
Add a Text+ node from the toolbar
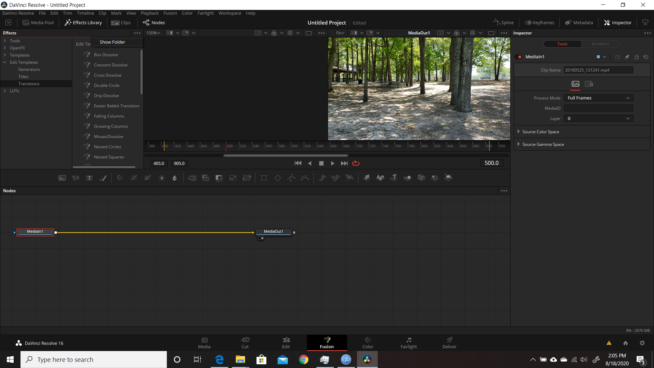89,178
